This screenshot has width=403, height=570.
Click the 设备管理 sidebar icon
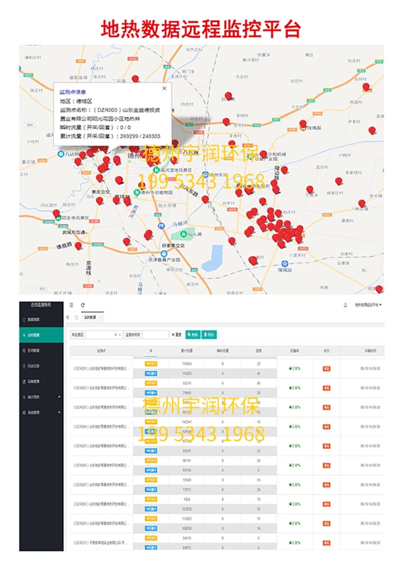click(24, 382)
